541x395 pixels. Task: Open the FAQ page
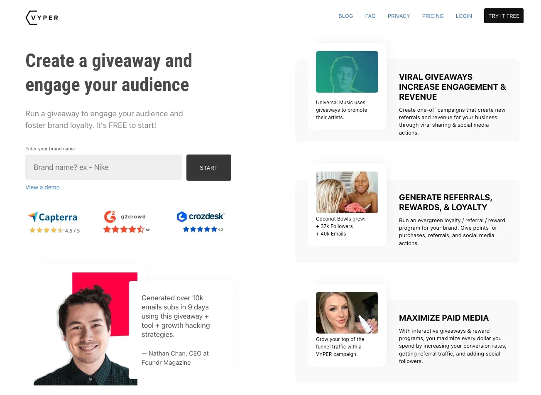pos(370,16)
